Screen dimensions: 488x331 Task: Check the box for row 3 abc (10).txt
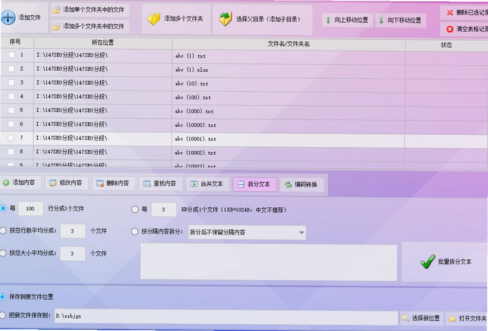pyautogui.click(x=12, y=82)
